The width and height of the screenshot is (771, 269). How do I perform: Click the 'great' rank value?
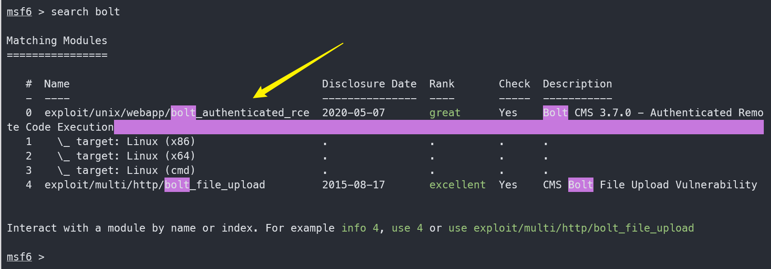point(445,113)
